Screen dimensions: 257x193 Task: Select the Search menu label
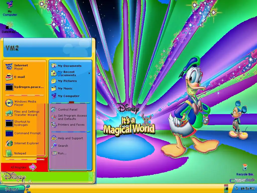coord(63,146)
